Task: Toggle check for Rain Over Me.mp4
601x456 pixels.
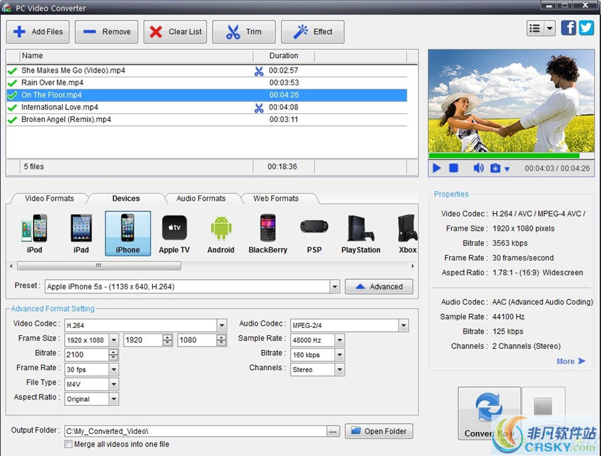Action: [12, 83]
